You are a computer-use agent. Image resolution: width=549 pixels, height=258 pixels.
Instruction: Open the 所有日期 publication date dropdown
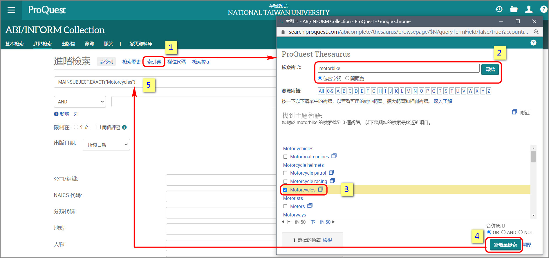tap(106, 145)
